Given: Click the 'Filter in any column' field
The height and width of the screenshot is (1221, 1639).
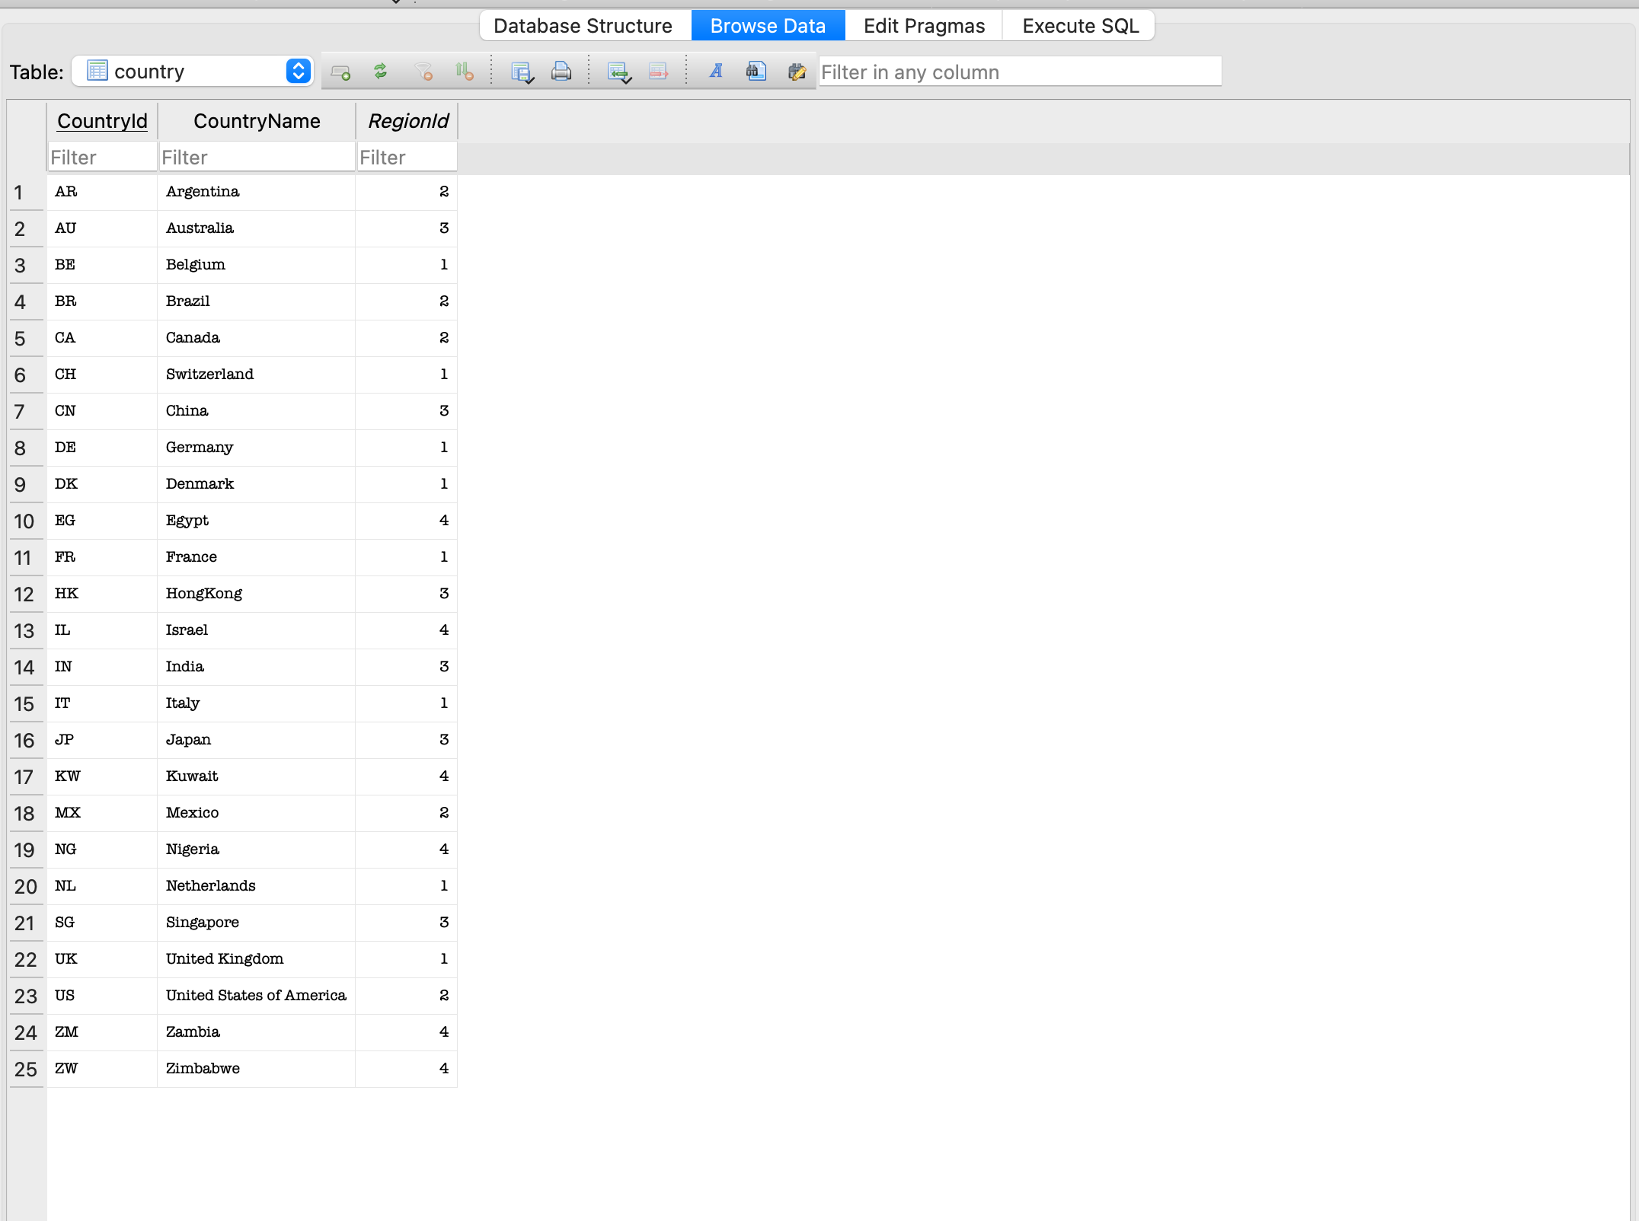Looking at the screenshot, I should coord(1019,72).
